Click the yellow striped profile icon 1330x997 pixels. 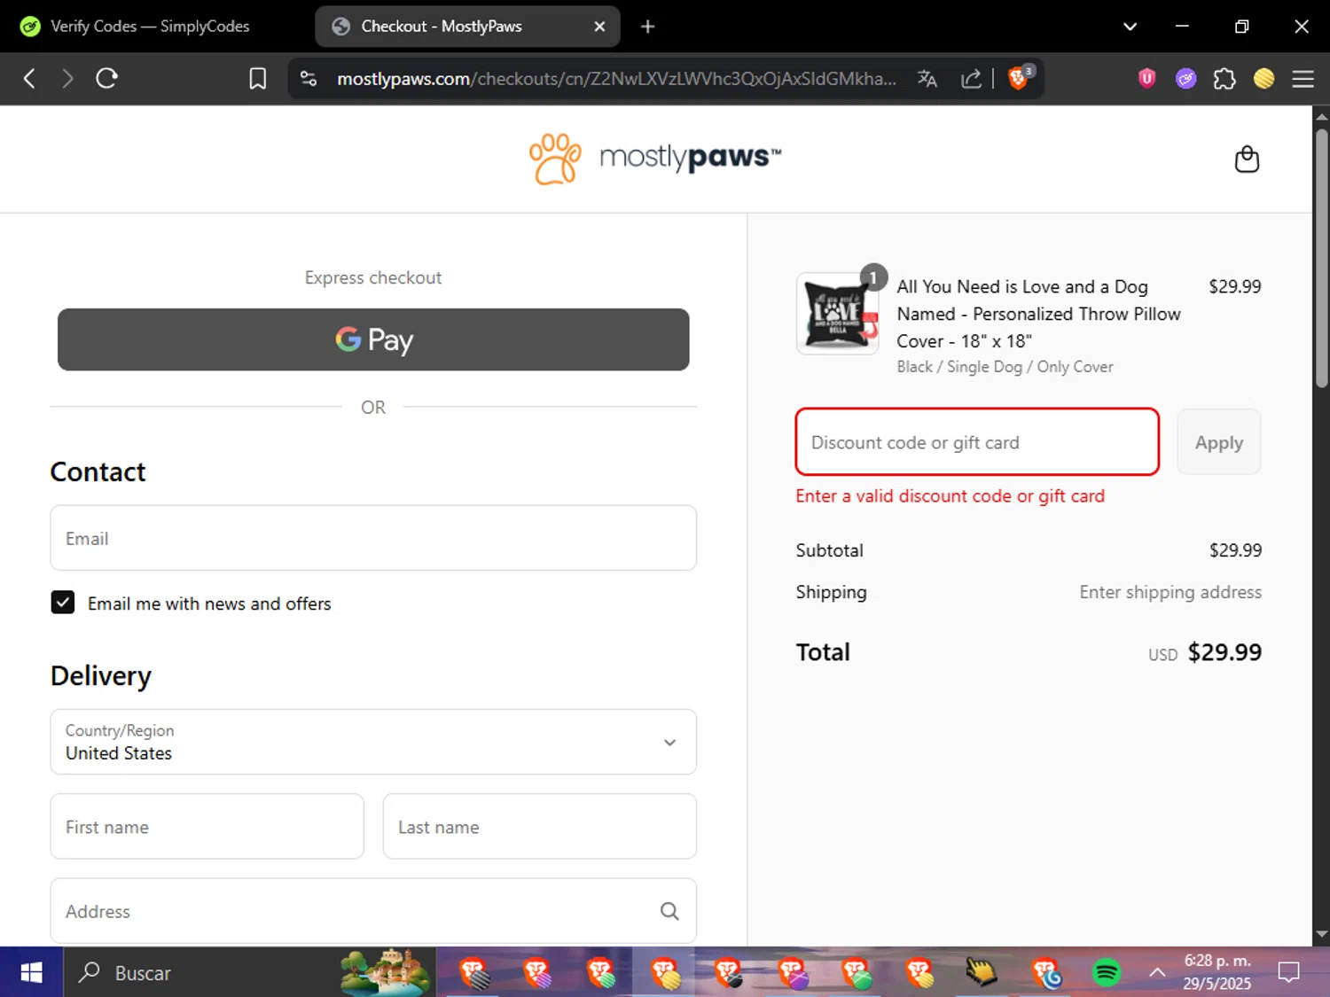1263,79
